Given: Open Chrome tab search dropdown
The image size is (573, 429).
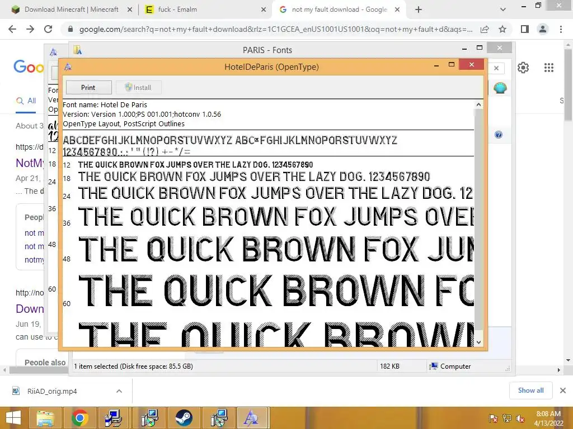Looking at the screenshot, I should click(x=503, y=10).
